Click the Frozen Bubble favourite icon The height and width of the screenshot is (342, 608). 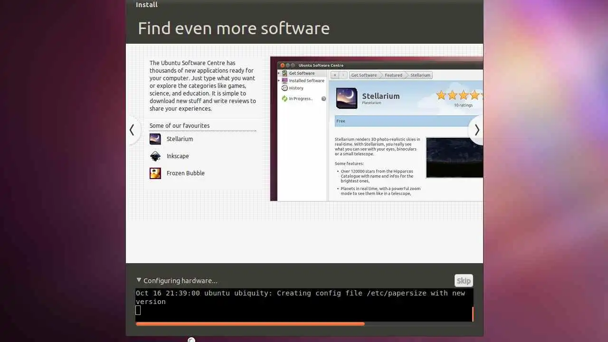[155, 173]
